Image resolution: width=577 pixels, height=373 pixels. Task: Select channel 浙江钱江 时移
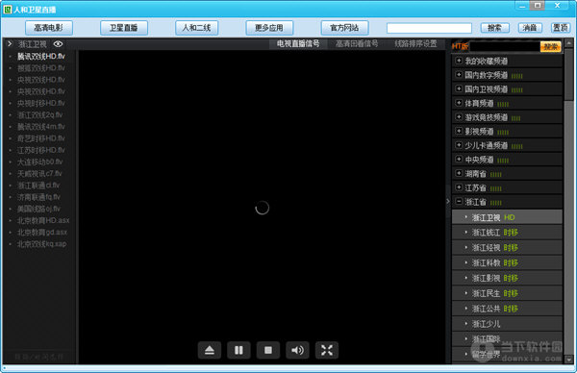[x=507, y=233]
